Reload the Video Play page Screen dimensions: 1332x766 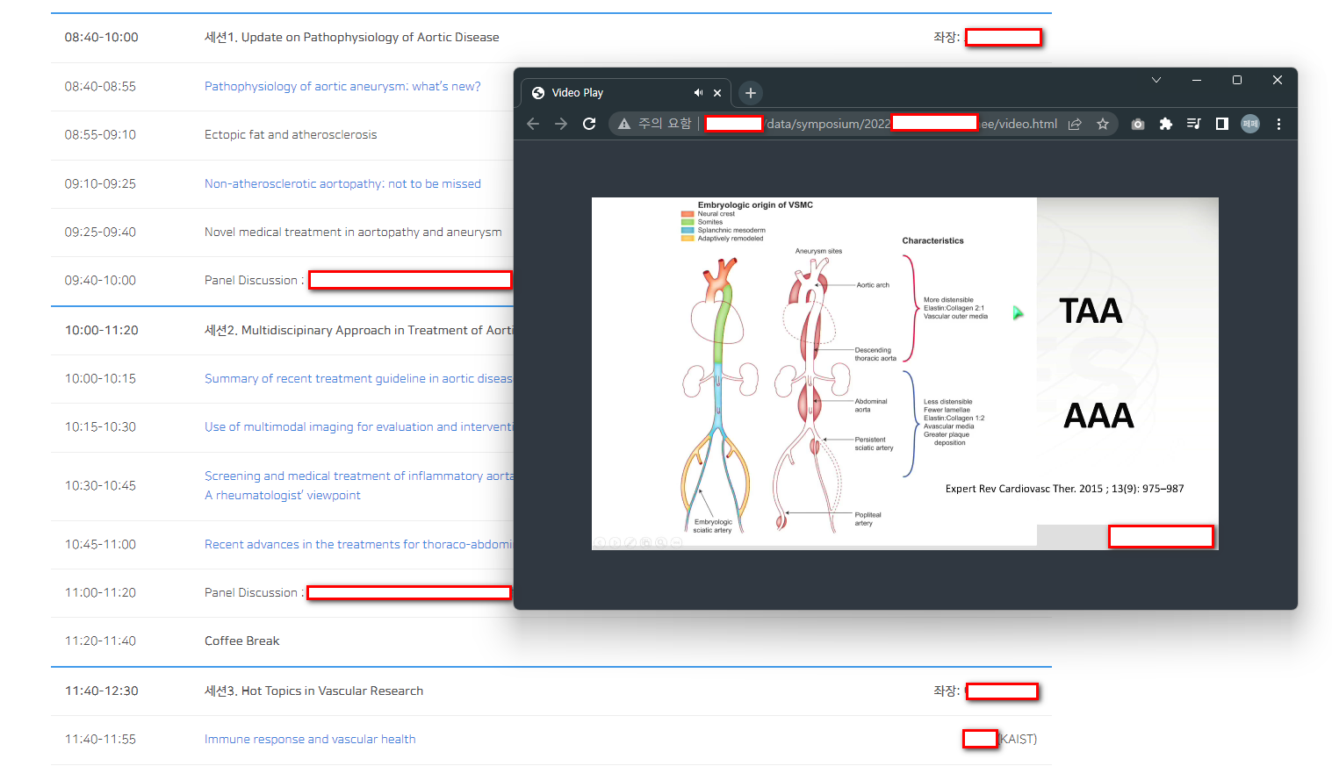pos(589,124)
